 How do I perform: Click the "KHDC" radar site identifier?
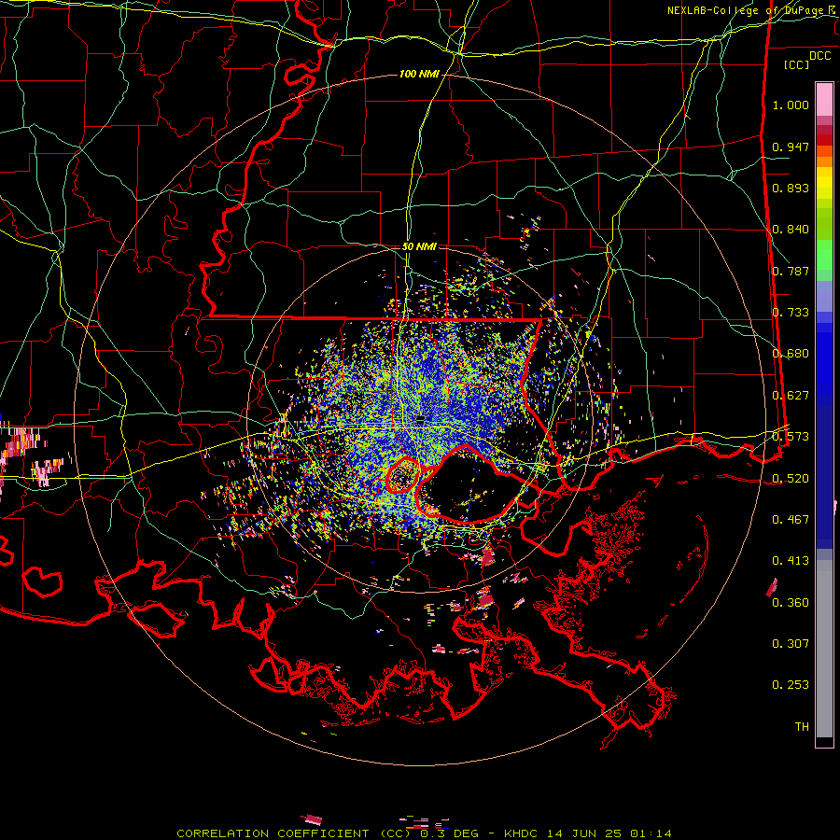click(x=523, y=833)
